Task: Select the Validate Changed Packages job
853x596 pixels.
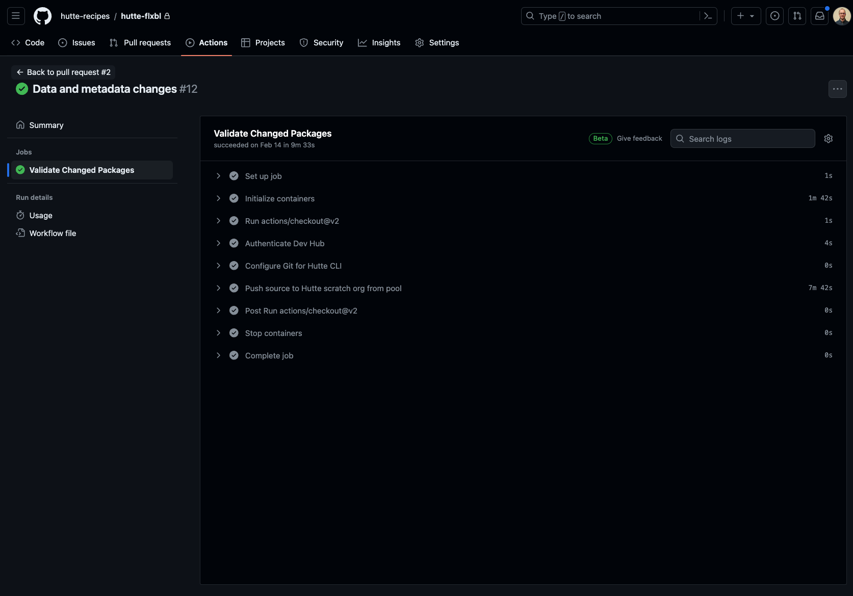Action: tap(92, 170)
